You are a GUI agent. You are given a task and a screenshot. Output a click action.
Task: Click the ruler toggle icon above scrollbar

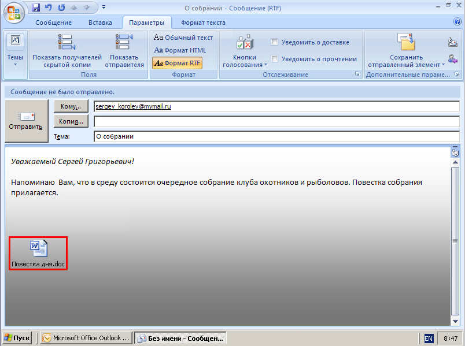(455, 152)
